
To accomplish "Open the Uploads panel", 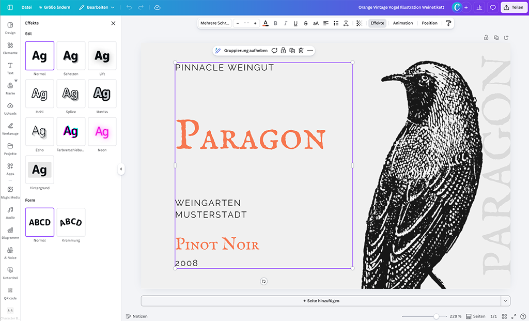I will (10, 109).
